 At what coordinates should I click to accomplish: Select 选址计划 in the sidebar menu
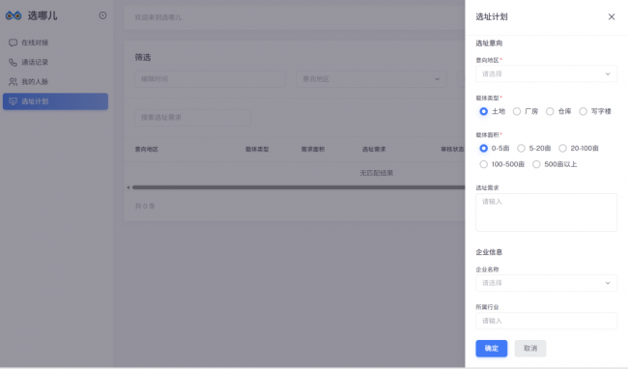tap(55, 101)
